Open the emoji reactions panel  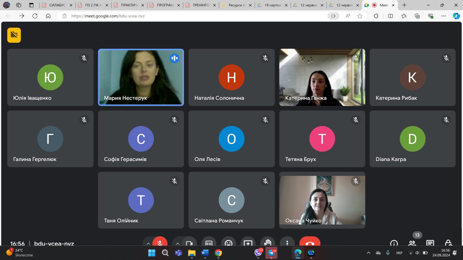click(x=228, y=243)
